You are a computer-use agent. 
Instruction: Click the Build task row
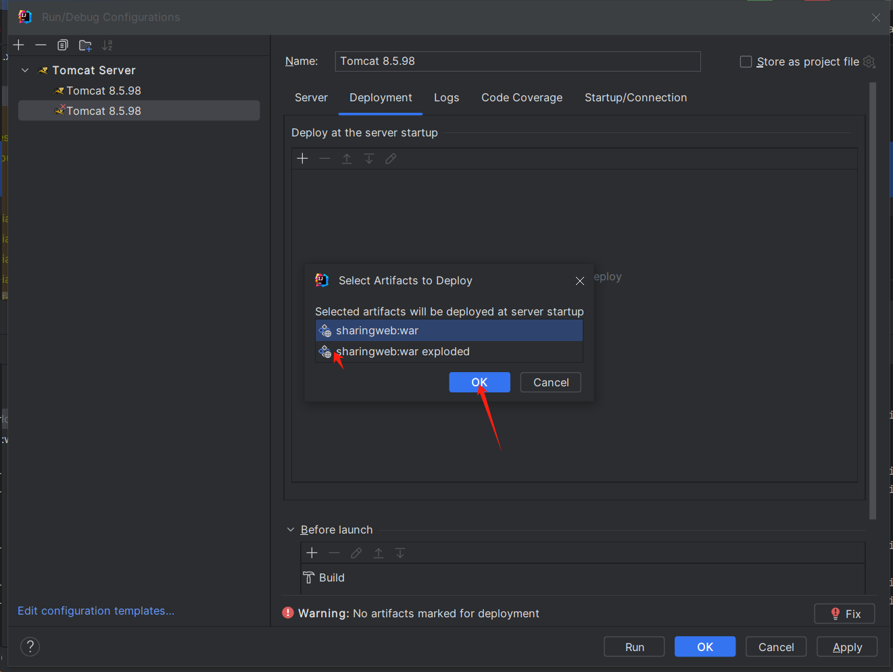pos(583,577)
